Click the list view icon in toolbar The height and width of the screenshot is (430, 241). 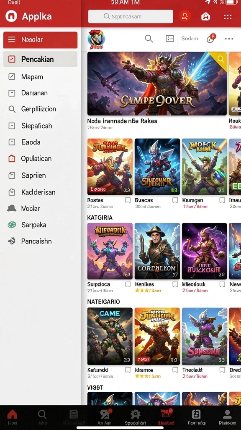pyautogui.click(x=170, y=39)
